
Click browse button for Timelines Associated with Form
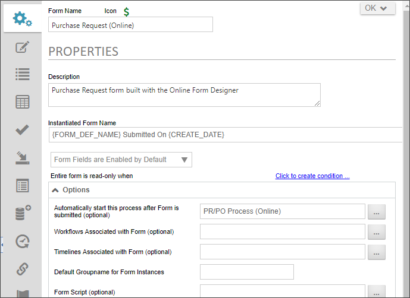pyautogui.click(x=376, y=252)
